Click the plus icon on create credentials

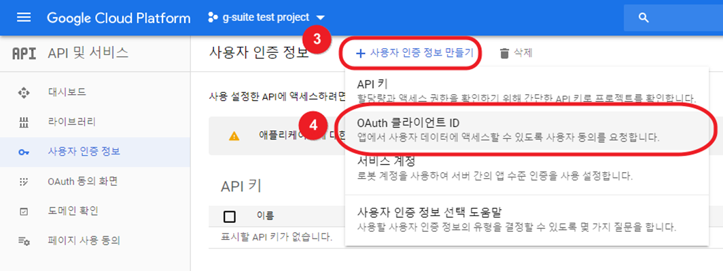(x=361, y=54)
